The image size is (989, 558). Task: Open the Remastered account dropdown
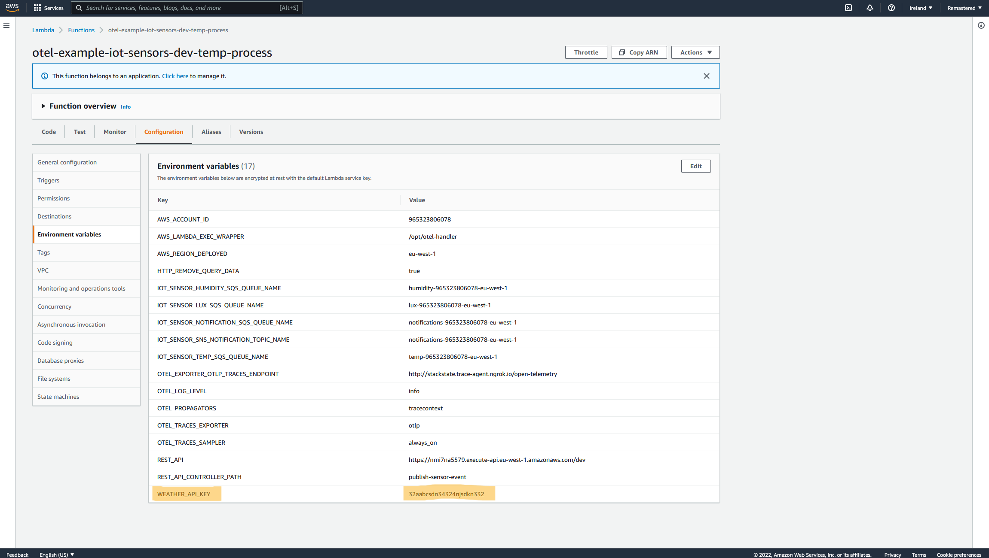(x=965, y=8)
